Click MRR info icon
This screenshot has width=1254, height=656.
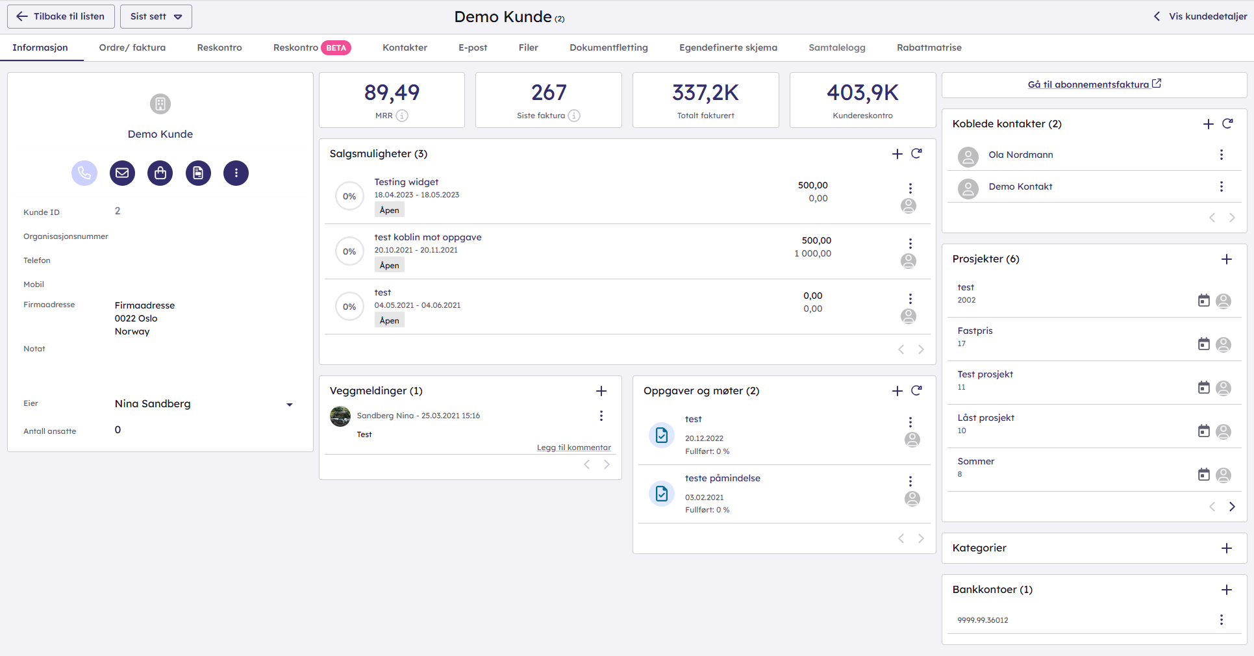click(x=402, y=116)
